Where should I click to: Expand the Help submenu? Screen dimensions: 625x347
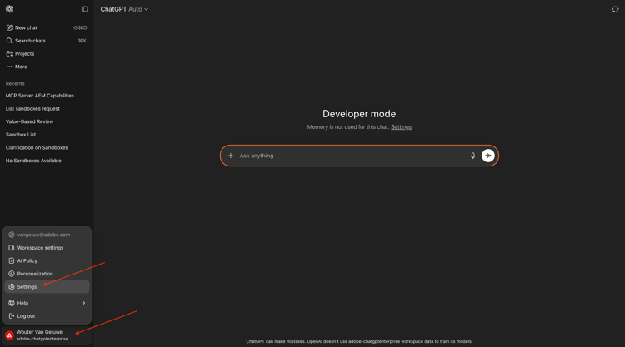coord(47,303)
